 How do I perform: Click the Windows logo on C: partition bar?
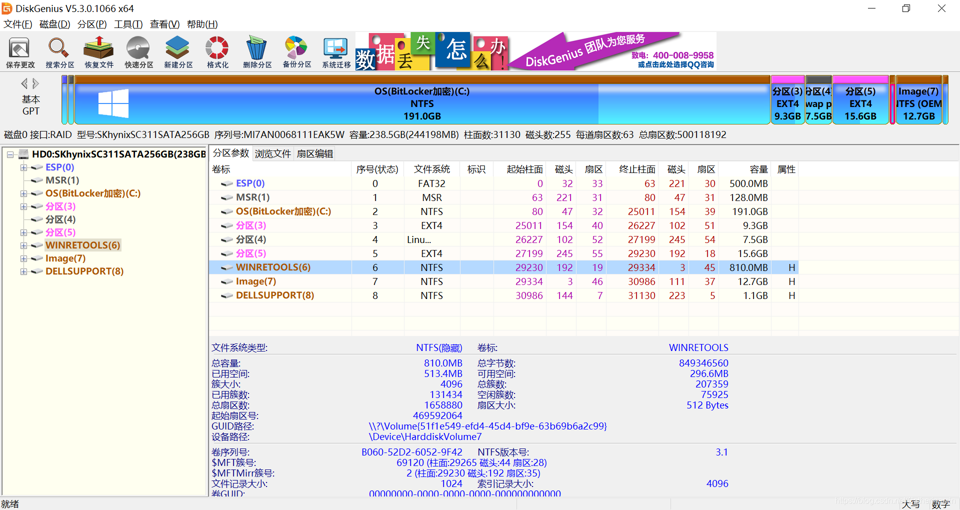click(113, 103)
